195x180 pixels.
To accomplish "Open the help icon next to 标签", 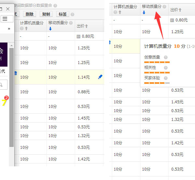I will point(72,15).
